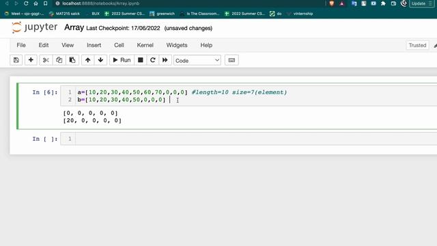Open the browser extensions puzzle icon
This screenshot has height=246, width=437.
(x=383, y=3)
